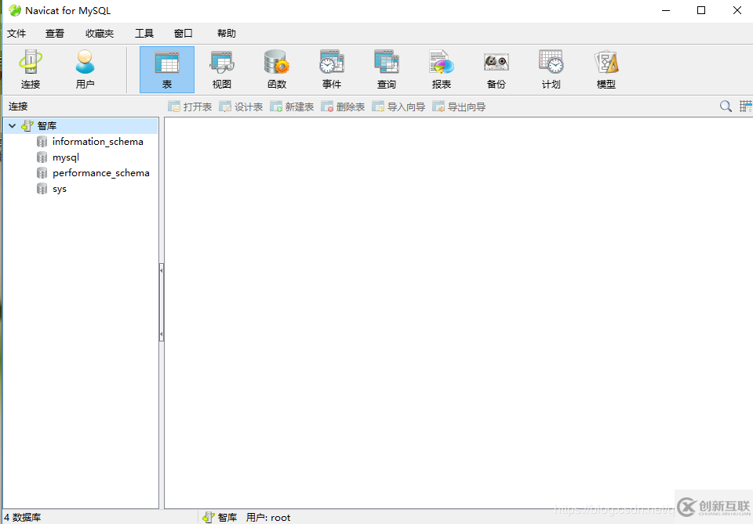Select the 用户 (Users) management icon
Screen dimensions: 753x524
tap(85, 69)
